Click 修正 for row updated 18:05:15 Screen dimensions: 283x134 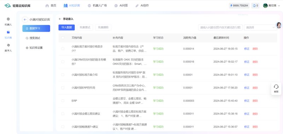[x=247, y=49]
